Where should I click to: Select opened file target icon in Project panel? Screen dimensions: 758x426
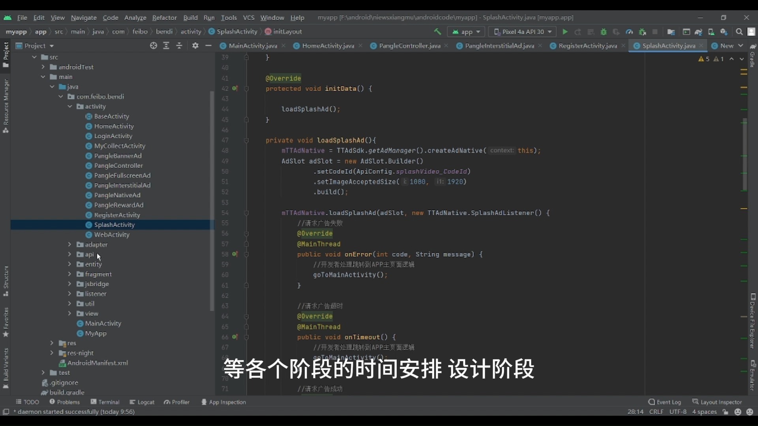tap(154, 46)
